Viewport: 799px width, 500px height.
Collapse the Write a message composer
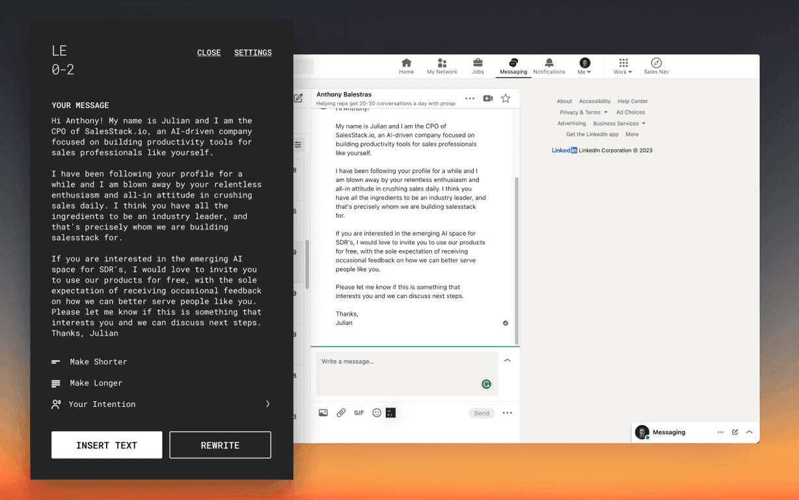point(507,359)
